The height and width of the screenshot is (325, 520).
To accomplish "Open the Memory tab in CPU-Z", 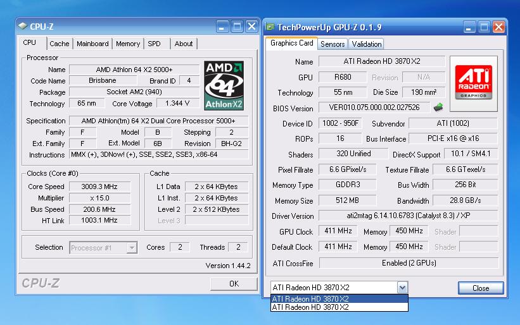I will pos(128,44).
